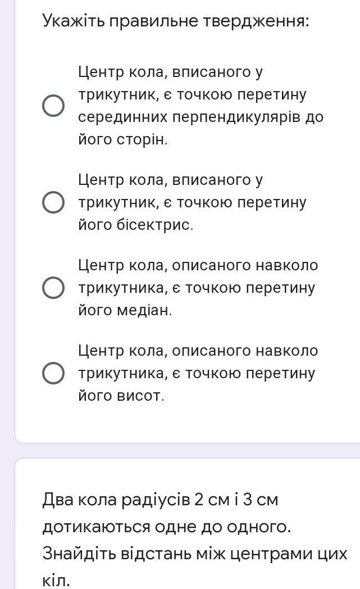
Task: Select the radio button for 'серединних перпендикулярів' option
Action: coord(53,106)
